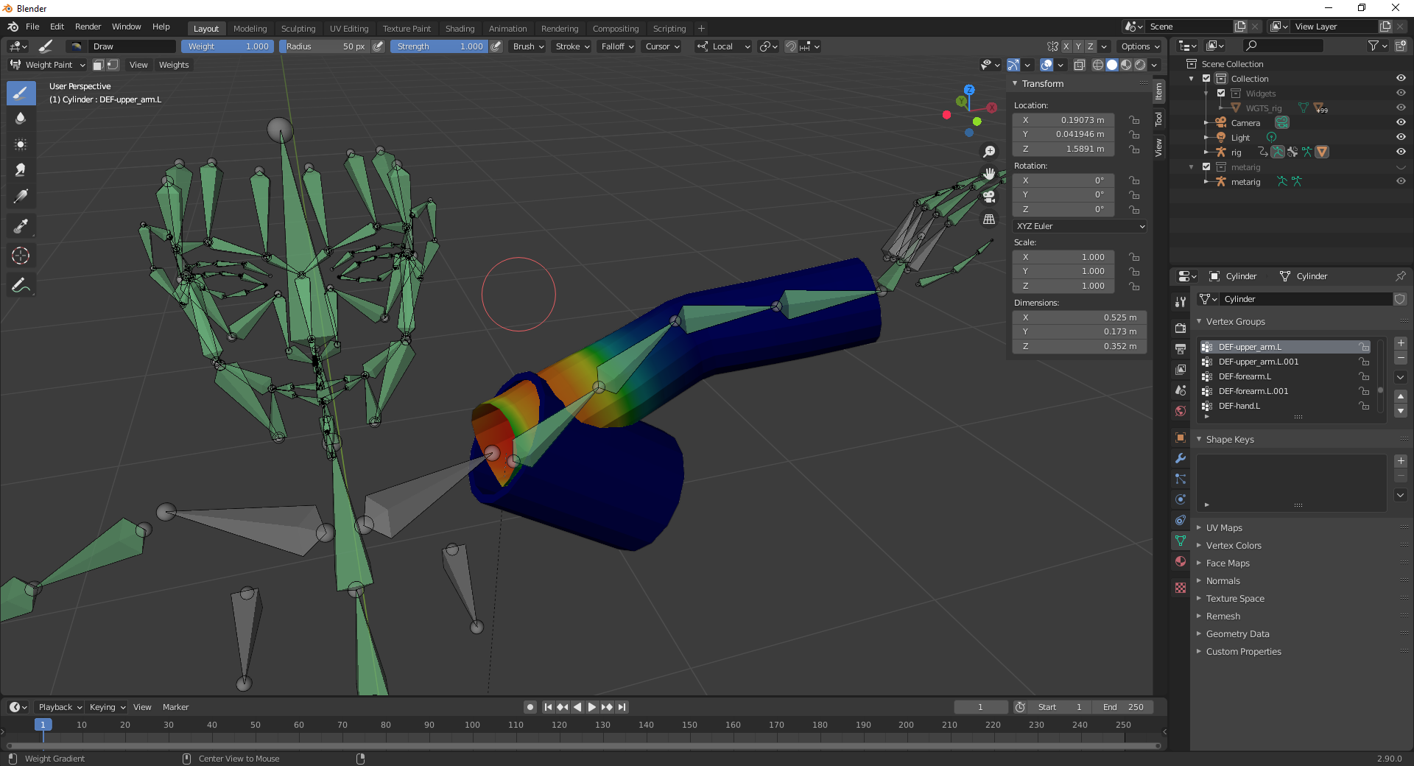Open the Playback popover in timeline
This screenshot has width=1414, height=766.
[x=60, y=707]
